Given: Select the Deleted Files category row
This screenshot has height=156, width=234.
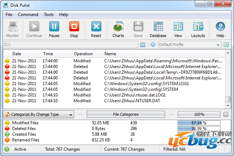Looking at the screenshot, I should tap(24, 129).
